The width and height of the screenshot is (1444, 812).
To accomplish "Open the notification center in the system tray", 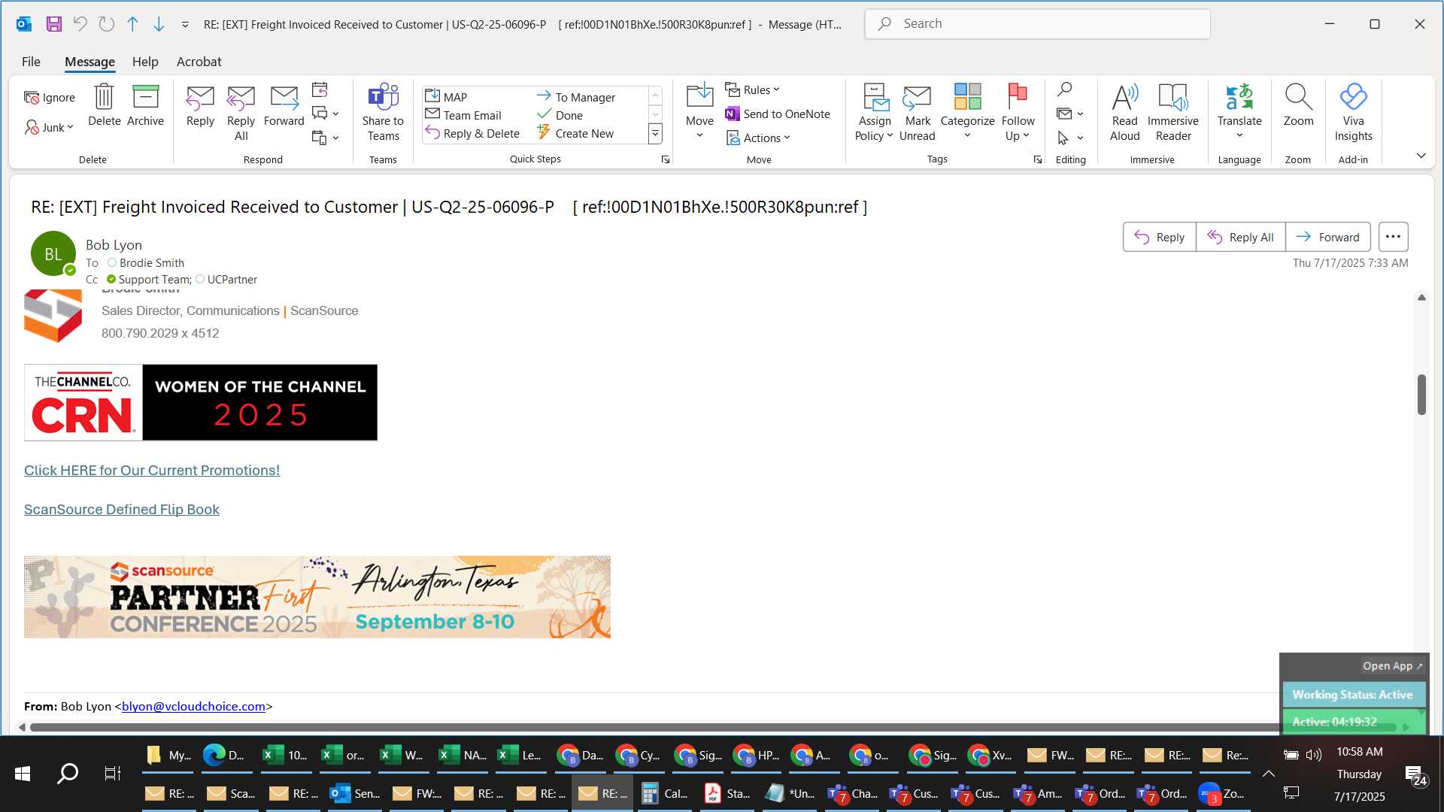I will [x=1416, y=775].
